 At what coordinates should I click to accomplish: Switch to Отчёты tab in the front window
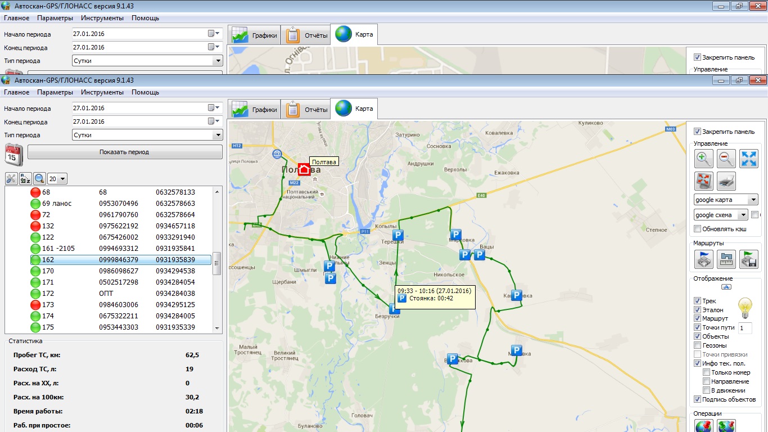306,109
